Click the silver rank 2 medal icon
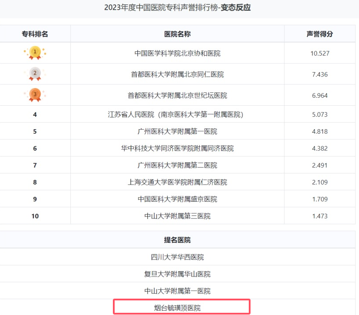The width and height of the screenshot is (359, 315). (x=35, y=74)
